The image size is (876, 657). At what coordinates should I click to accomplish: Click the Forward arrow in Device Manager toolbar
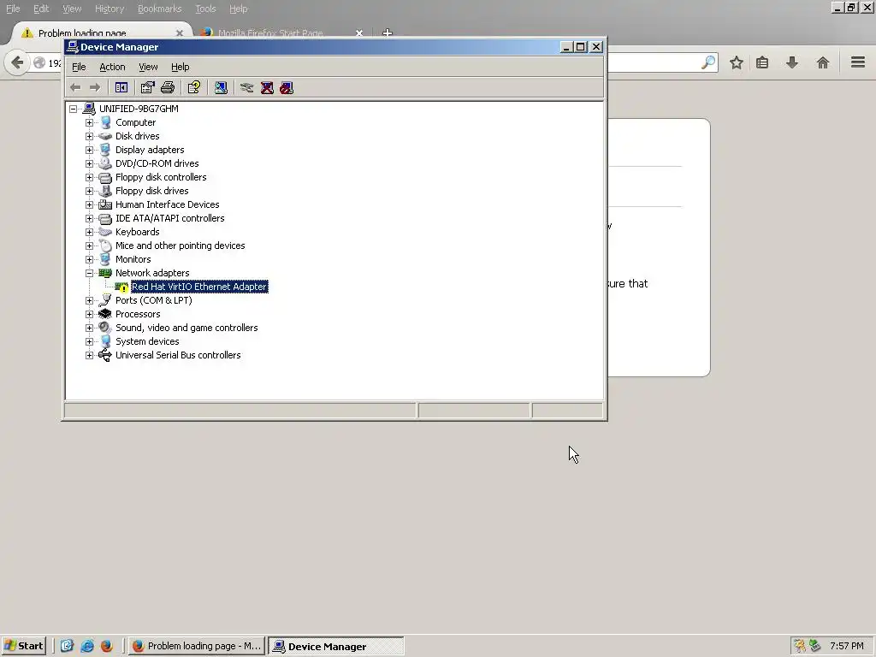(x=94, y=88)
